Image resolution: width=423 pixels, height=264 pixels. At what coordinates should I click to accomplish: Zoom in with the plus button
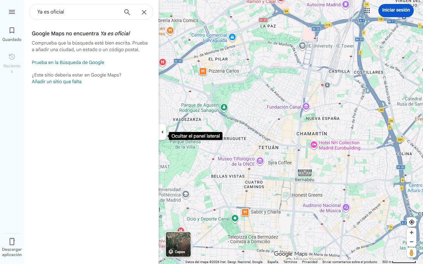[411, 233]
